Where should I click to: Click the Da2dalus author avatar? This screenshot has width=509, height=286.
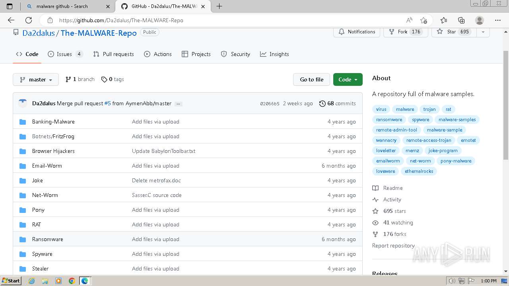click(23, 103)
